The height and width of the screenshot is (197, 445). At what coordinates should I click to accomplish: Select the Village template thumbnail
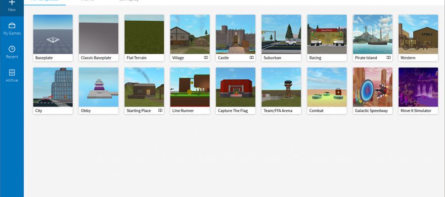(x=190, y=34)
